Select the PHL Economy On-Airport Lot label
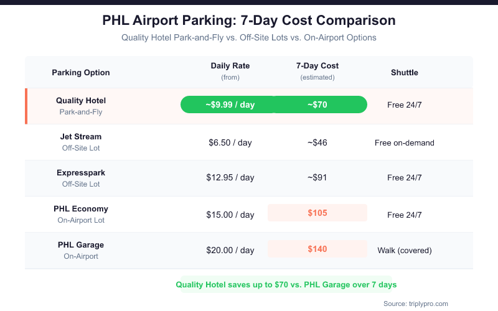Screen dimensions: 498x311 (x=81, y=214)
